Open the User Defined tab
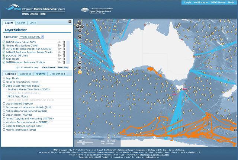Viewport: 238px width, 160px height. tap(57, 74)
